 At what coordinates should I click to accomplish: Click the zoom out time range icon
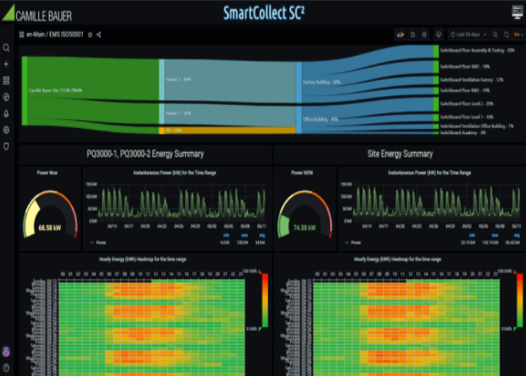tap(495, 35)
